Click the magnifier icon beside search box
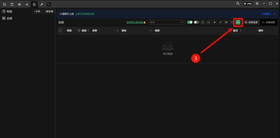Viewport: 280px width, 138px height. tap(183, 22)
